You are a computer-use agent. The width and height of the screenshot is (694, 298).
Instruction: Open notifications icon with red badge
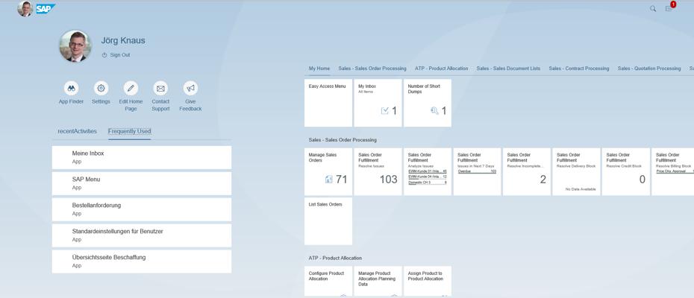[669, 7]
